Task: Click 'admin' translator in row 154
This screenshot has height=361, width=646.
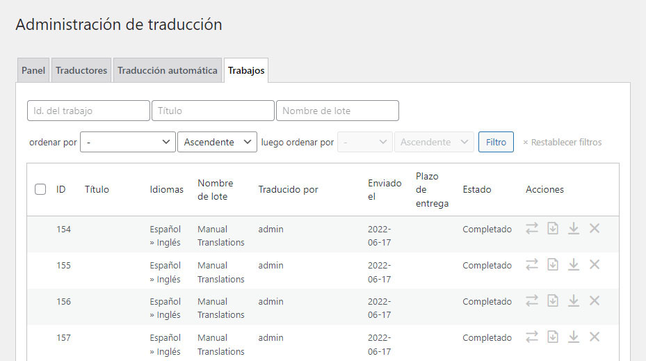Action: coord(270,229)
